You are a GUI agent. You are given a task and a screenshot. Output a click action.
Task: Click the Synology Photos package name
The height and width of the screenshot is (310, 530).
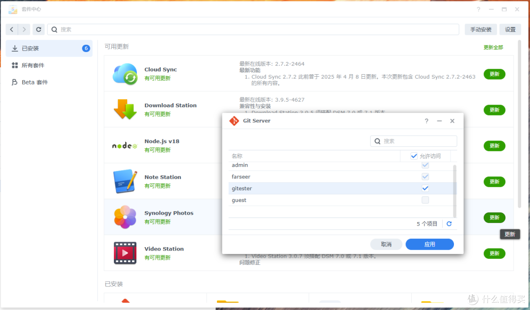point(169,213)
